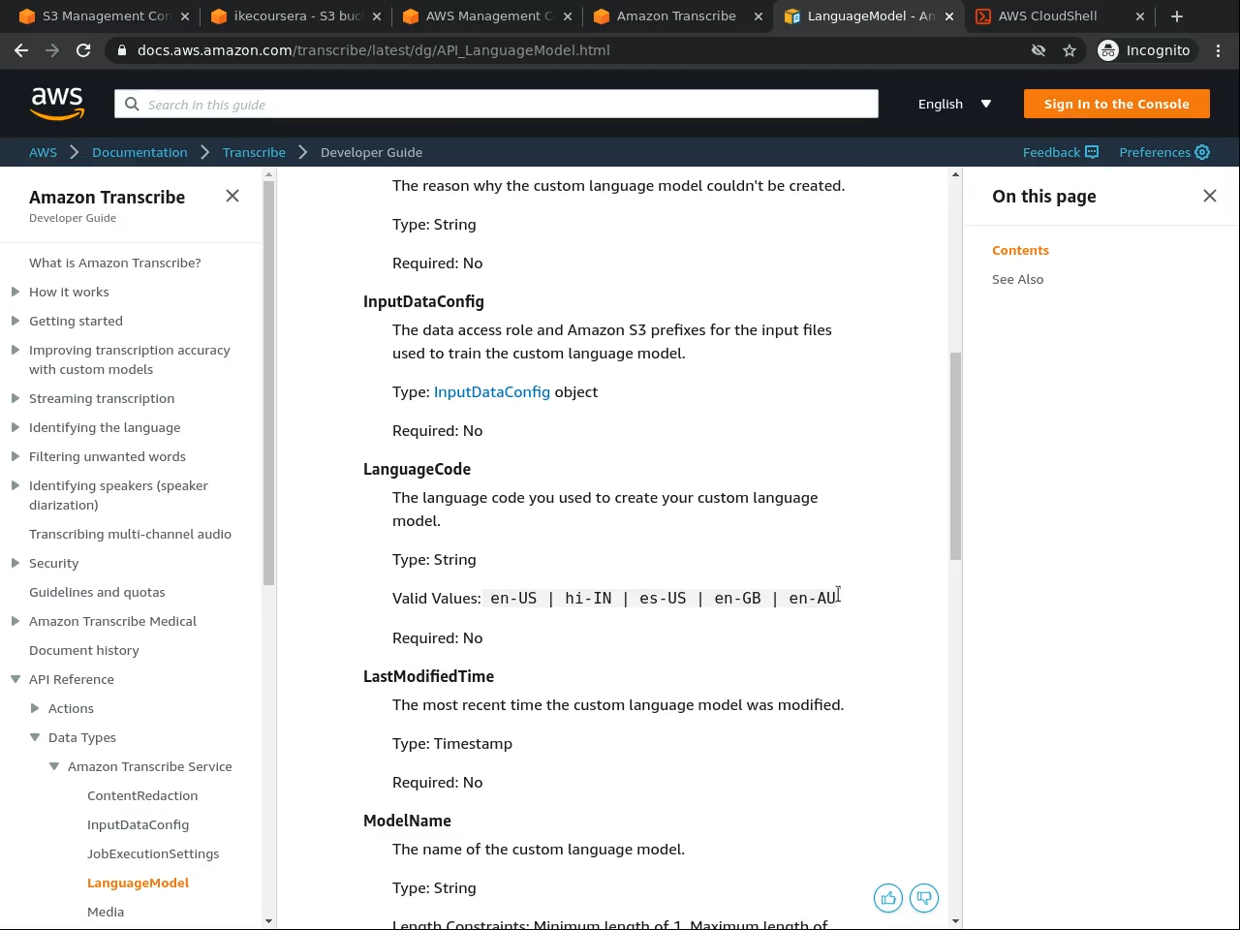Open the InputDataConfig sidebar item

[x=138, y=824]
